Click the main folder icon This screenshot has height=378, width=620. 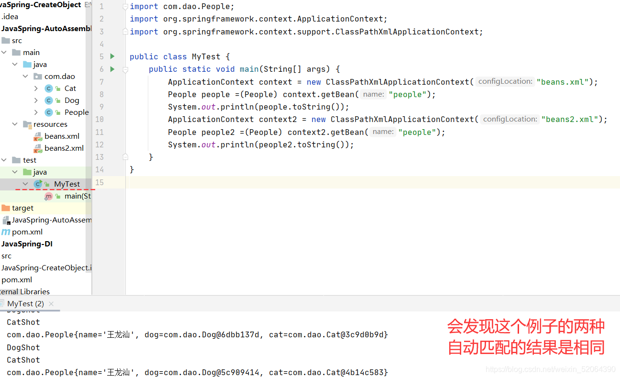pos(16,52)
